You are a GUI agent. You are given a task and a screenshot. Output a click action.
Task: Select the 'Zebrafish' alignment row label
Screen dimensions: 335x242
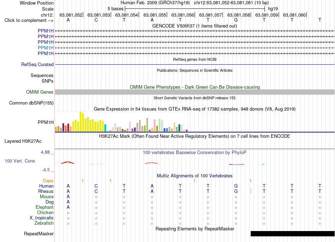(x=44, y=223)
